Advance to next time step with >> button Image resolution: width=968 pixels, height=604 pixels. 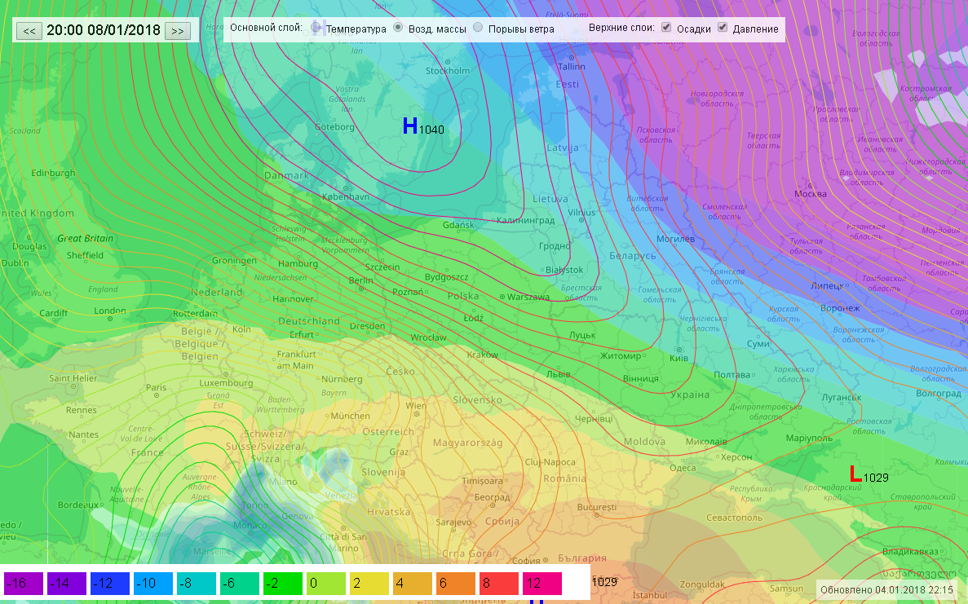177,31
